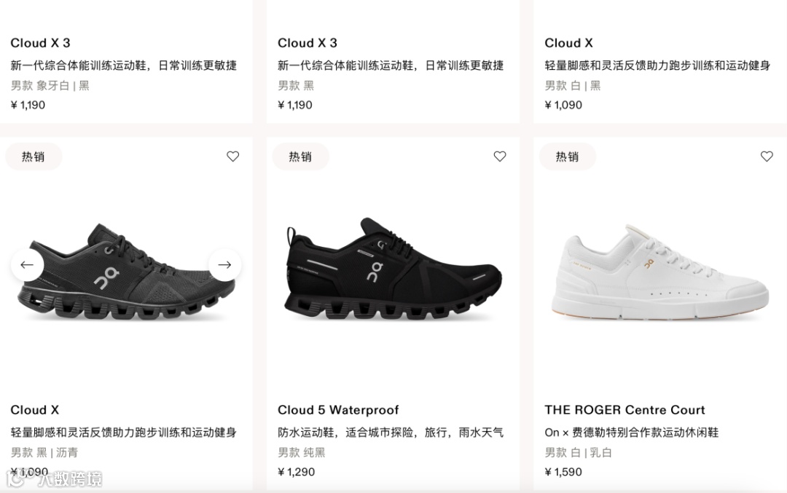787x493 pixels.
Task: Open the Cloud 5 Waterproof shoe image
Action: point(393,268)
